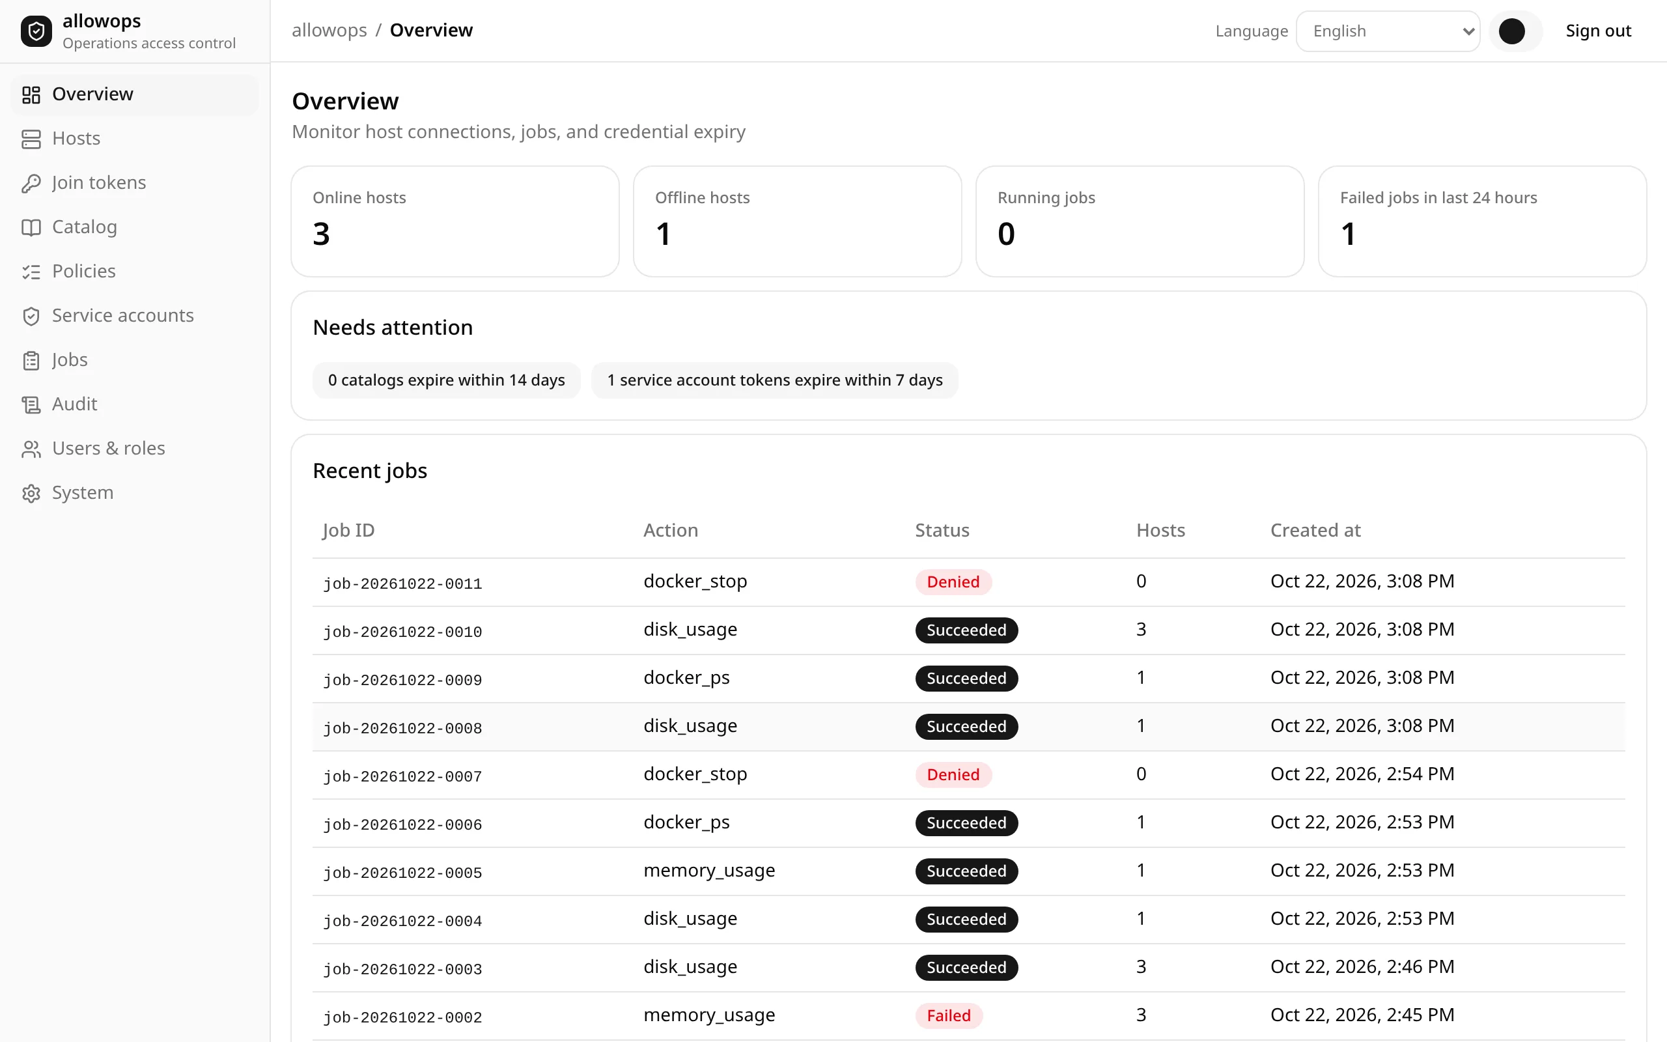
Task: Open Hosts via its server icon
Action: point(31,139)
